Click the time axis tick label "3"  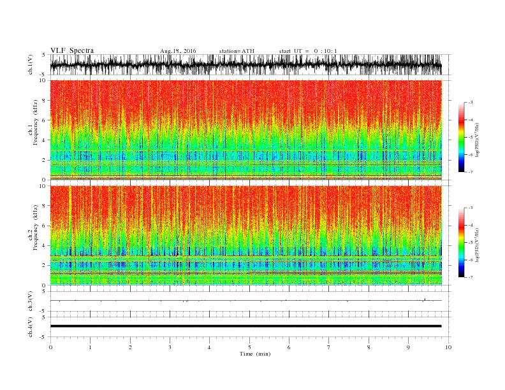170,347
